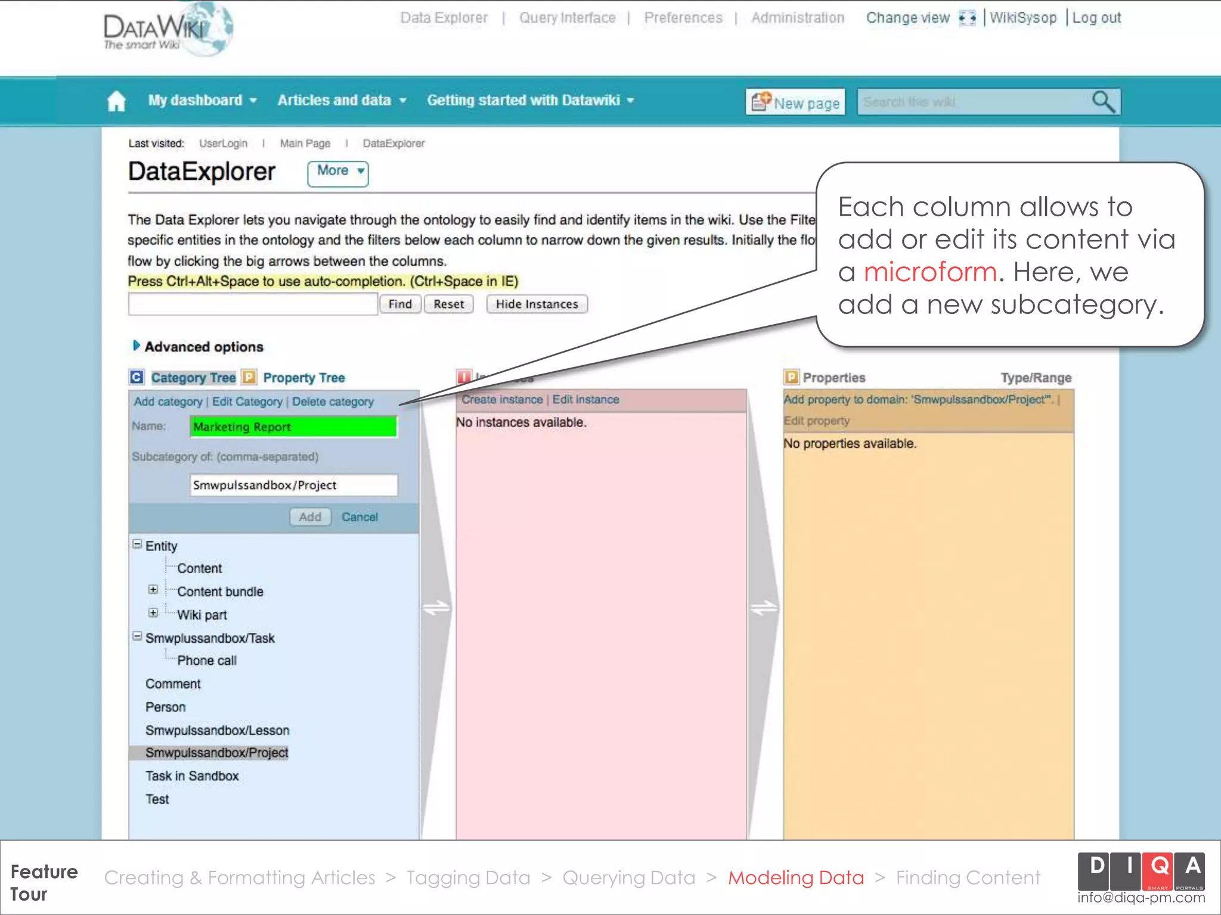The width and height of the screenshot is (1221, 915).
Task: Click the Hide Instances button
Action: (x=537, y=304)
